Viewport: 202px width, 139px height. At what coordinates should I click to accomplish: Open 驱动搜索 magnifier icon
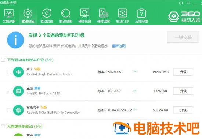66,13
